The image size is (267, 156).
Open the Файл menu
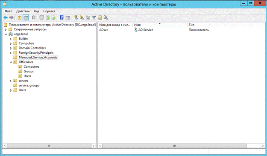pyautogui.click(x=9, y=11)
